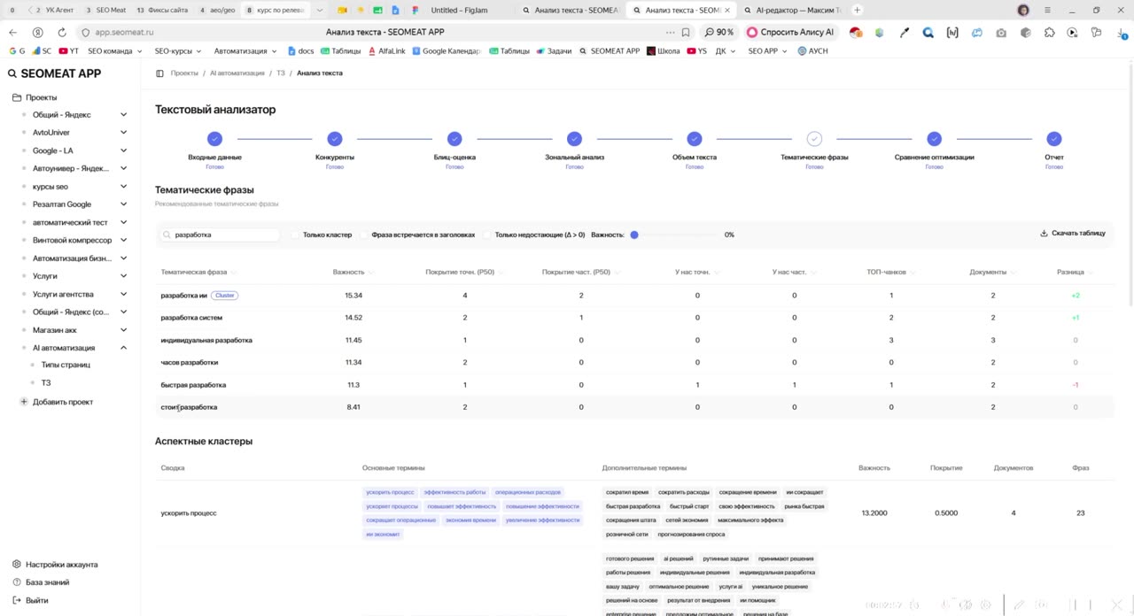Click the Сравнение оптимизации step circle
The width and height of the screenshot is (1134, 616).
934,139
